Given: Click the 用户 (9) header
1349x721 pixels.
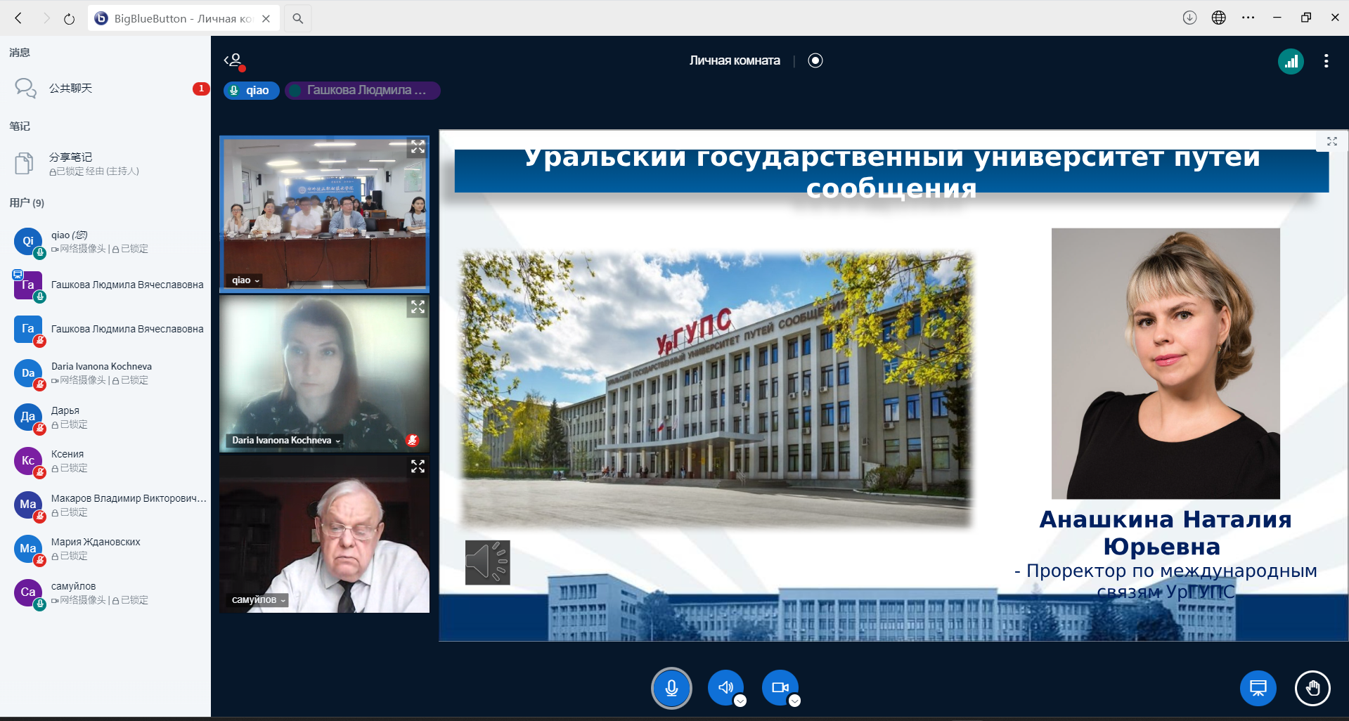Looking at the screenshot, I should click(x=27, y=203).
